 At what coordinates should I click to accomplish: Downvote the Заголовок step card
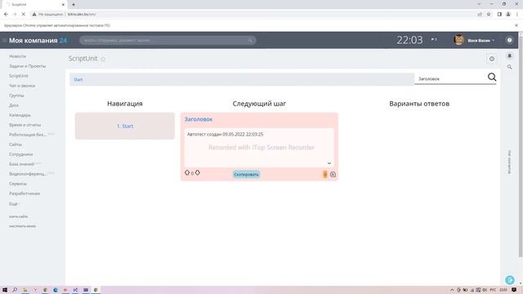tap(198, 172)
